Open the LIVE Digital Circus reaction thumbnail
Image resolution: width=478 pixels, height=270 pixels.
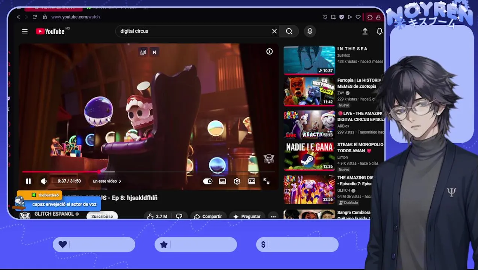pyautogui.click(x=309, y=124)
